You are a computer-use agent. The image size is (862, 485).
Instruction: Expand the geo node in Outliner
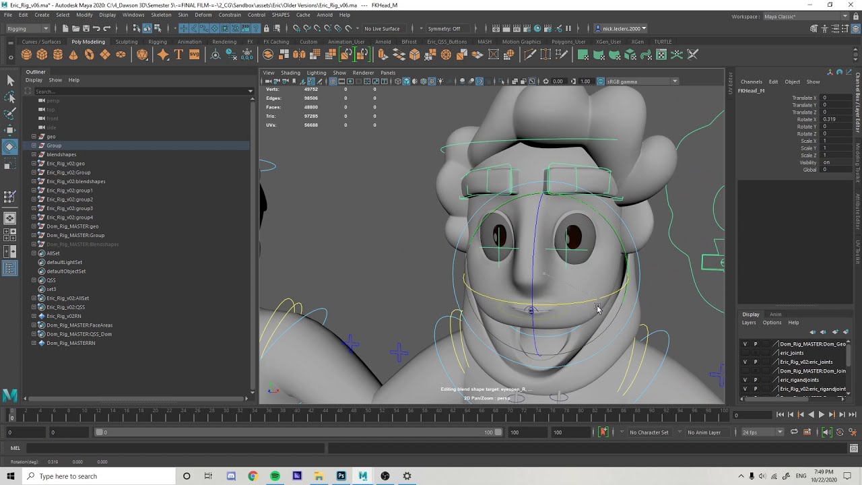[x=34, y=137]
